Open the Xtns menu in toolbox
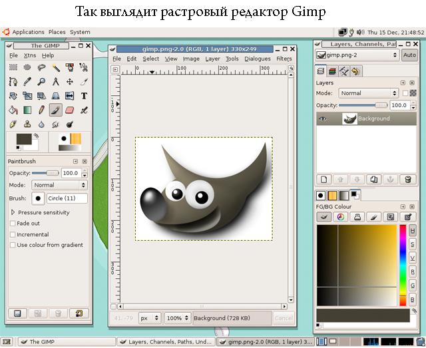 click(x=29, y=55)
